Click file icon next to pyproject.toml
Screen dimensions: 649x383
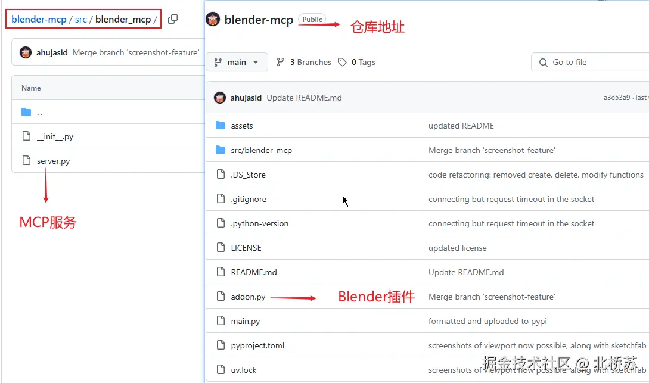coord(221,345)
